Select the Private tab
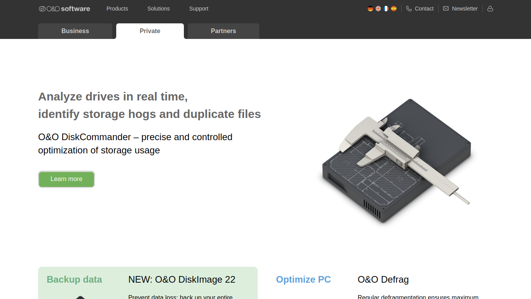The width and height of the screenshot is (531, 299). pyautogui.click(x=150, y=31)
